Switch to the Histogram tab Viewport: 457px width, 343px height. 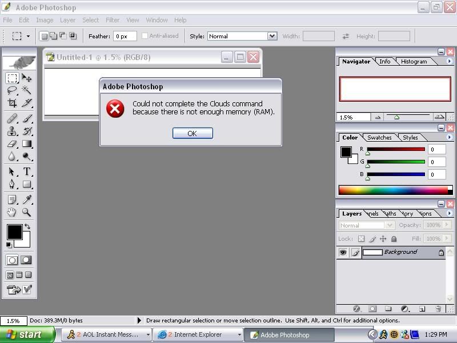(x=414, y=62)
